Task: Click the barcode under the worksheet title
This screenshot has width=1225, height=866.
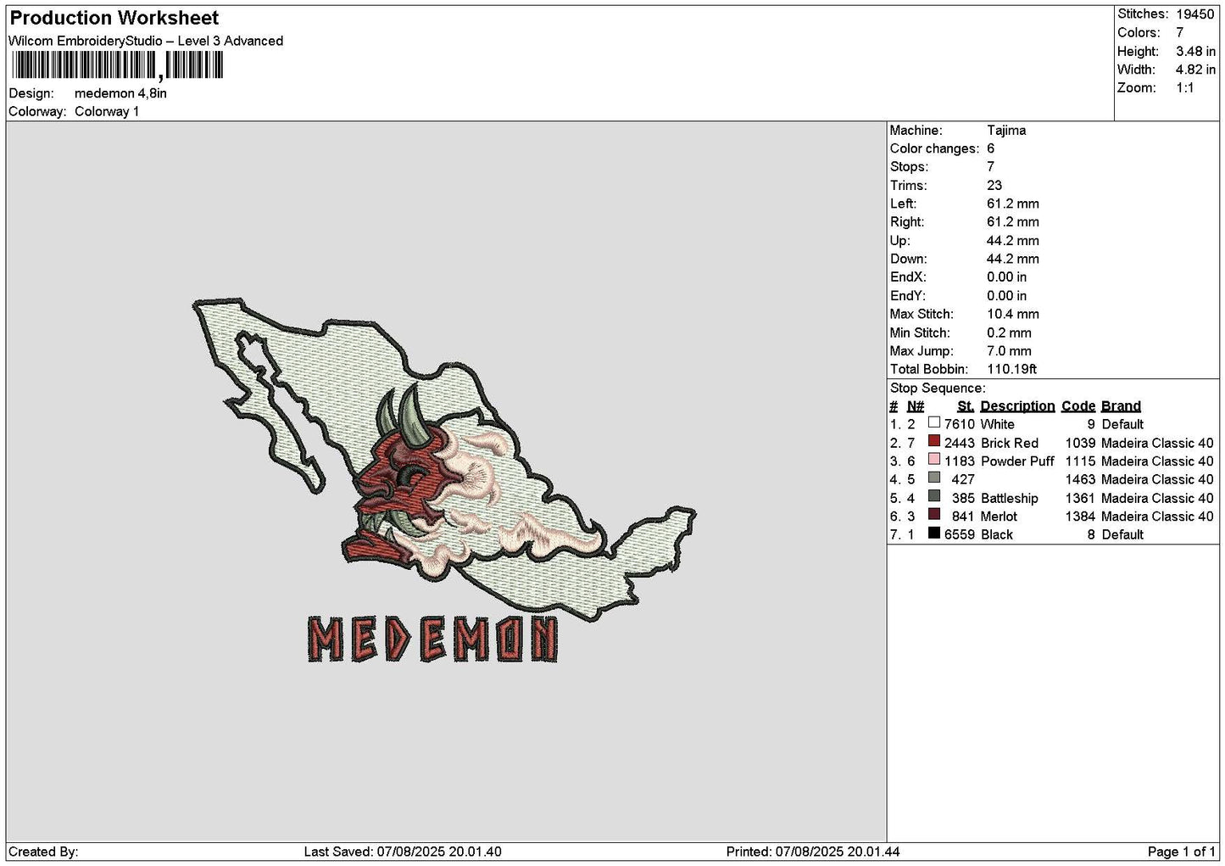Action: 118,65
